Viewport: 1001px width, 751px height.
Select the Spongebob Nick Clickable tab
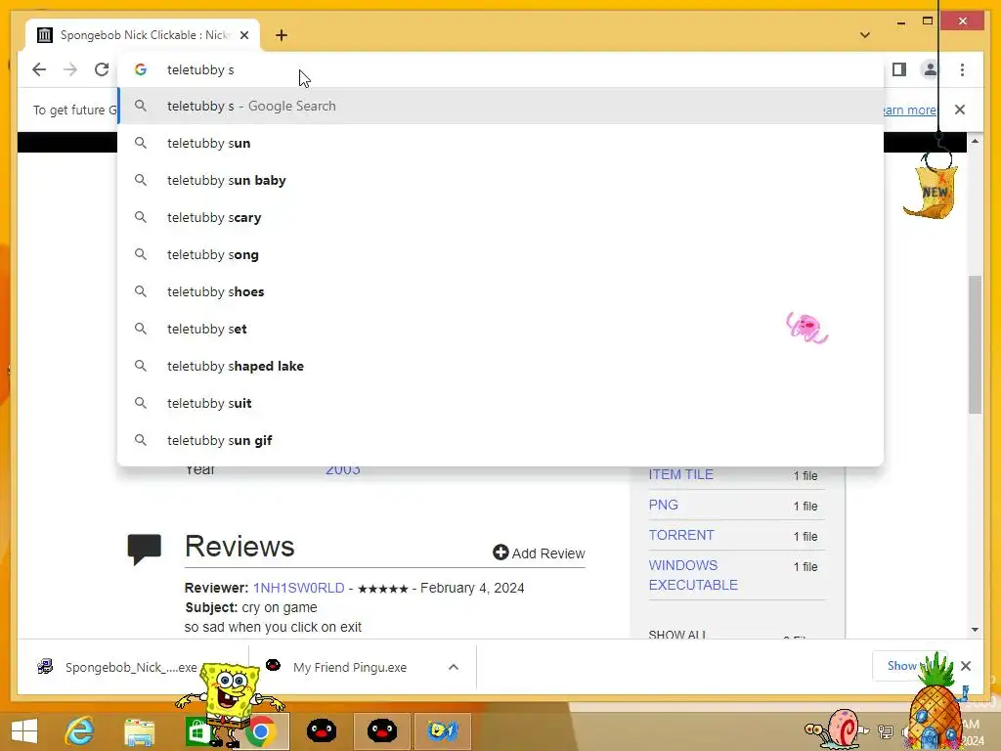[x=143, y=35]
